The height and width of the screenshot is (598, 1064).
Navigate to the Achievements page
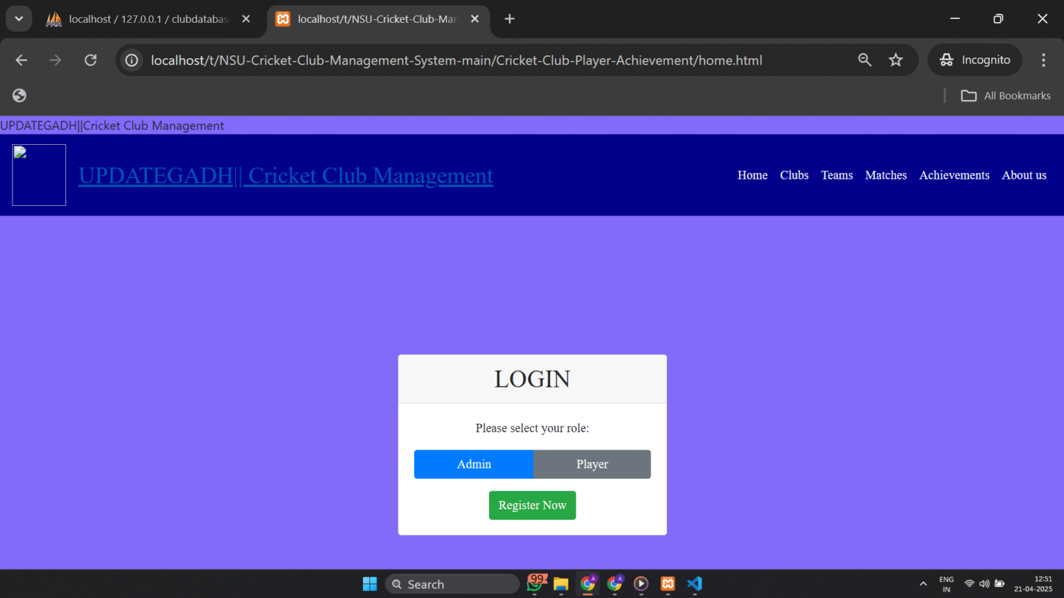coord(954,175)
